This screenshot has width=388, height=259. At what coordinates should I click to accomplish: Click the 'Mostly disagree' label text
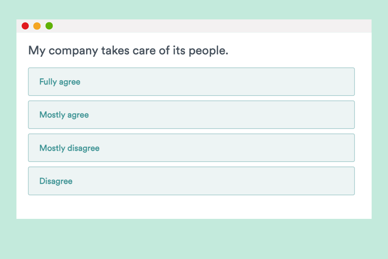tap(70, 148)
